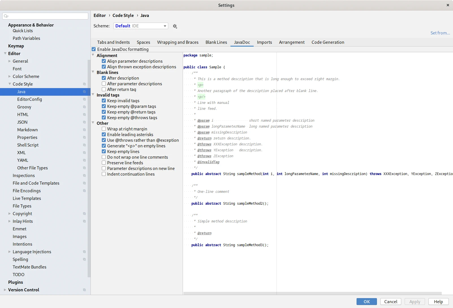The width and height of the screenshot is (453, 308).
Task: Toggle Keep invalid tags checkbox
Action: pyautogui.click(x=104, y=101)
